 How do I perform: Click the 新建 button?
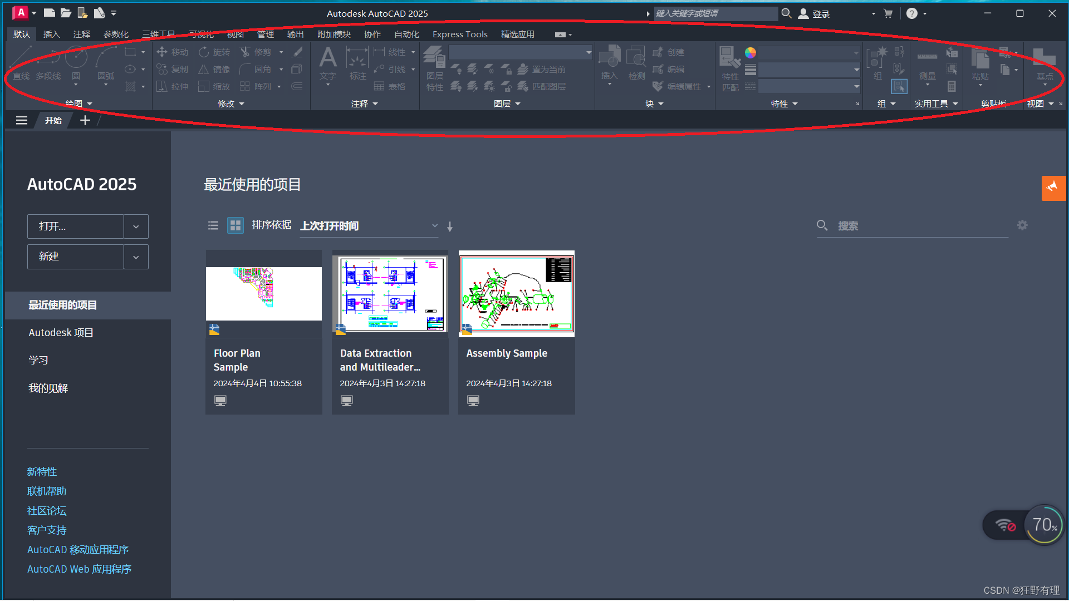point(75,257)
